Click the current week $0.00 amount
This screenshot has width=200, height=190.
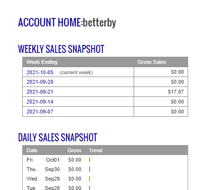point(177,72)
